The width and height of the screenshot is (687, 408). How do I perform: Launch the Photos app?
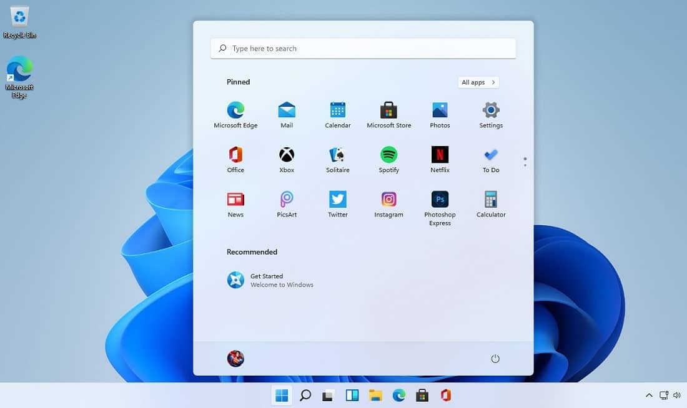click(x=440, y=115)
